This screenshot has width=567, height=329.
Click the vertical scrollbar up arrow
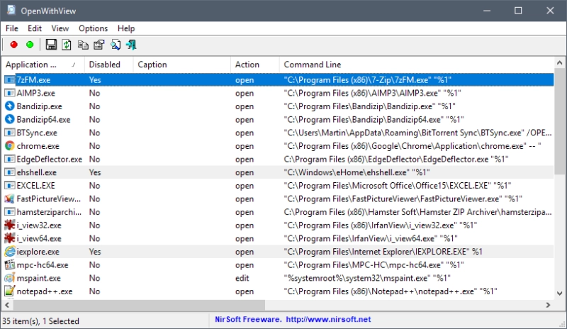click(559, 63)
